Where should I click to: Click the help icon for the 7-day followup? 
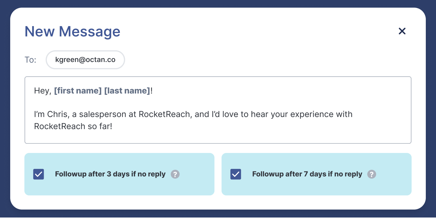372,174
